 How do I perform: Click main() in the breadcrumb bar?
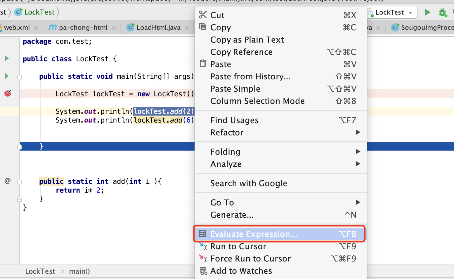(x=79, y=271)
